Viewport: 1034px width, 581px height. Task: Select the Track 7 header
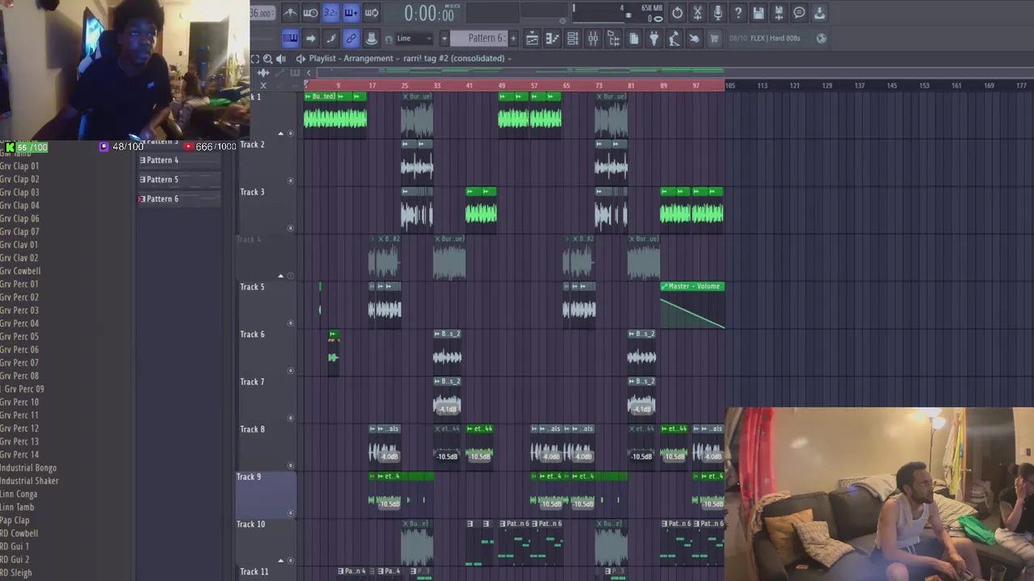coord(267,399)
